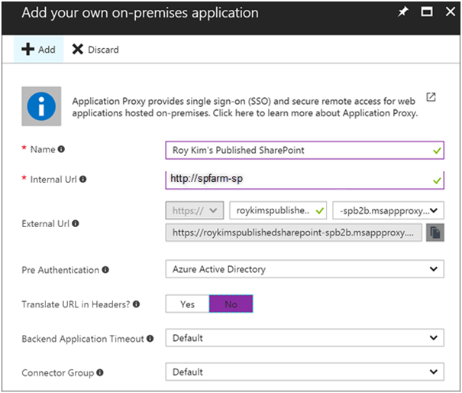Click the 'Pre Authentication' label text
Image resolution: width=462 pixels, height=393 pixels.
point(60,270)
